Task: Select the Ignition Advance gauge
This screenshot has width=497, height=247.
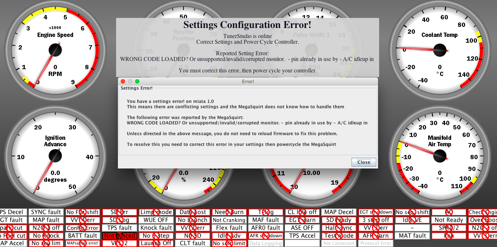Action: pos(55,155)
